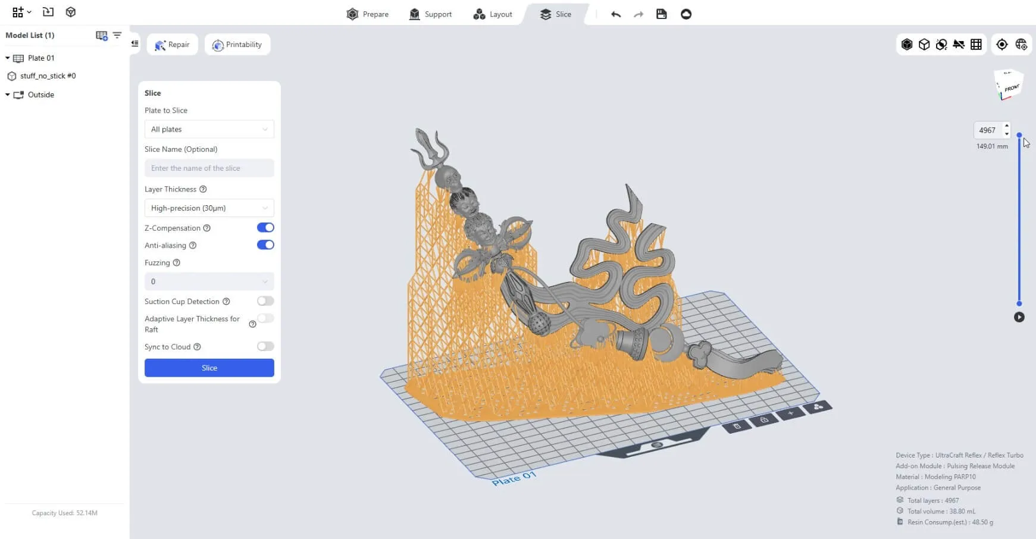Go to the Prepare tab
1036x539 pixels.
coord(368,14)
